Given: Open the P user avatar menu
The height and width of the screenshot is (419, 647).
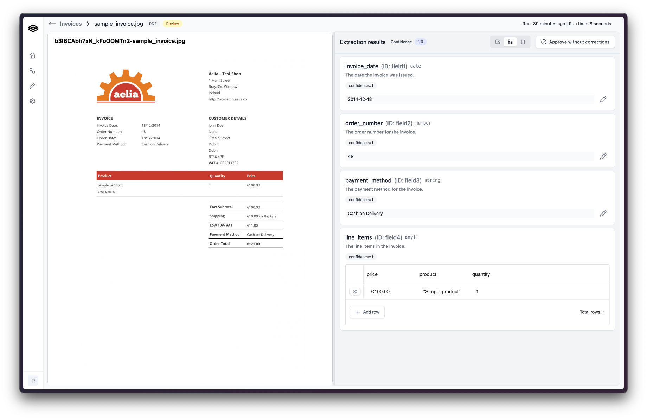Looking at the screenshot, I should tap(33, 381).
